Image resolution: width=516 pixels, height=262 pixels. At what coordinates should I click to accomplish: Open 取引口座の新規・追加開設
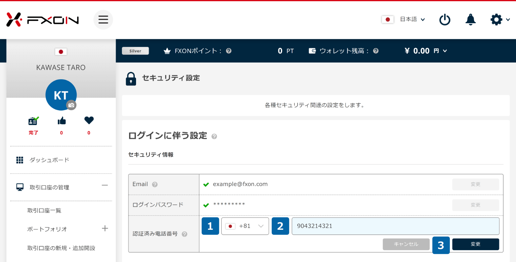point(61,248)
